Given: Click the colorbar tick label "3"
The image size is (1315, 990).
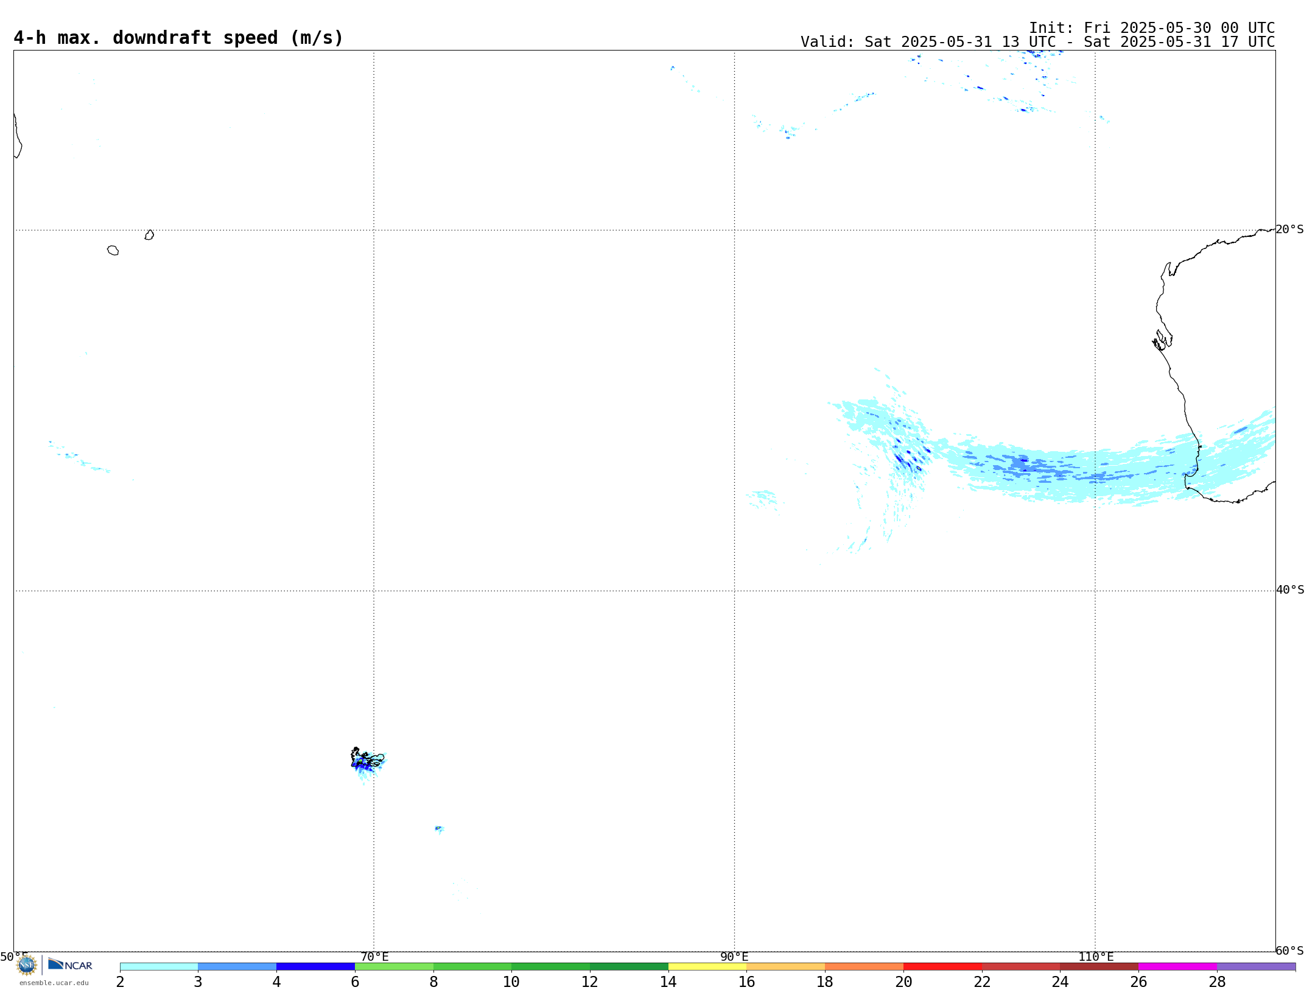Looking at the screenshot, I should [x=198, y=981].
